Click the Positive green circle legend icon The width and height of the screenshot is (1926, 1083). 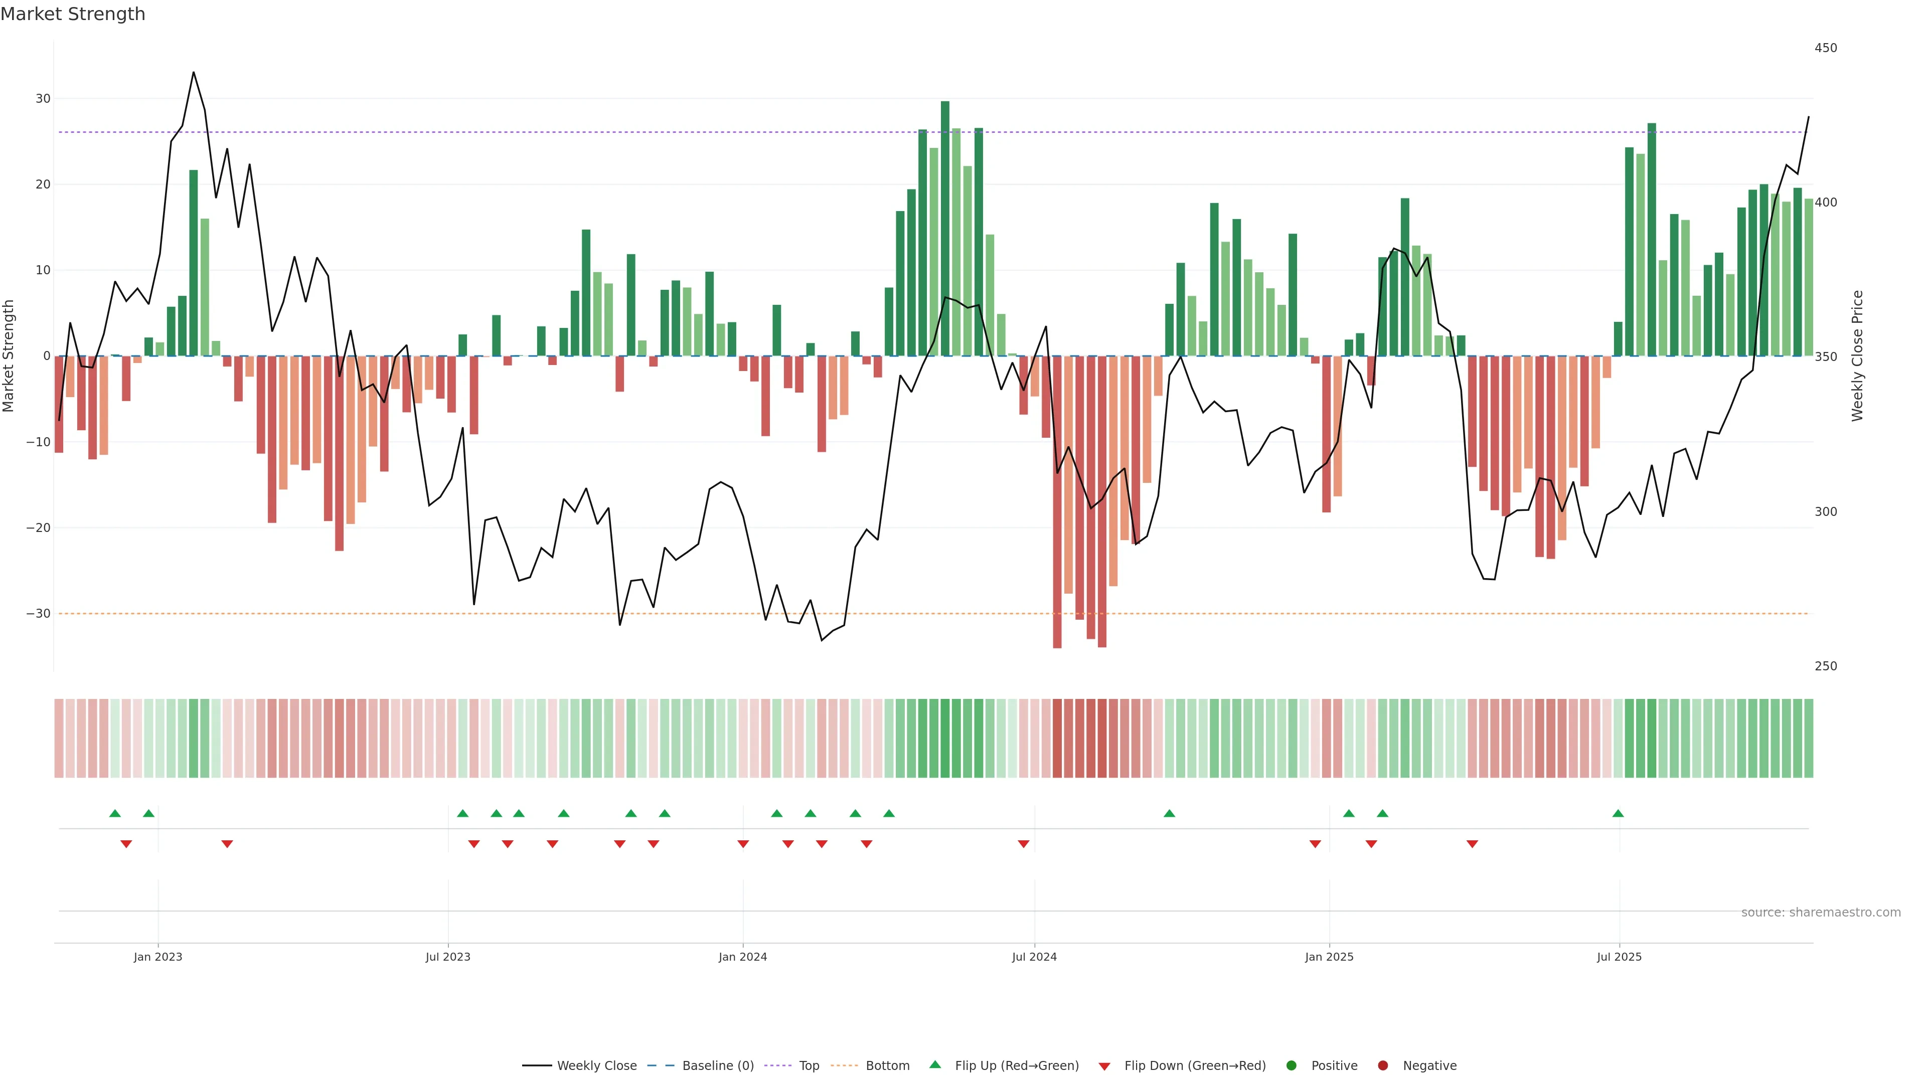1291,1066
